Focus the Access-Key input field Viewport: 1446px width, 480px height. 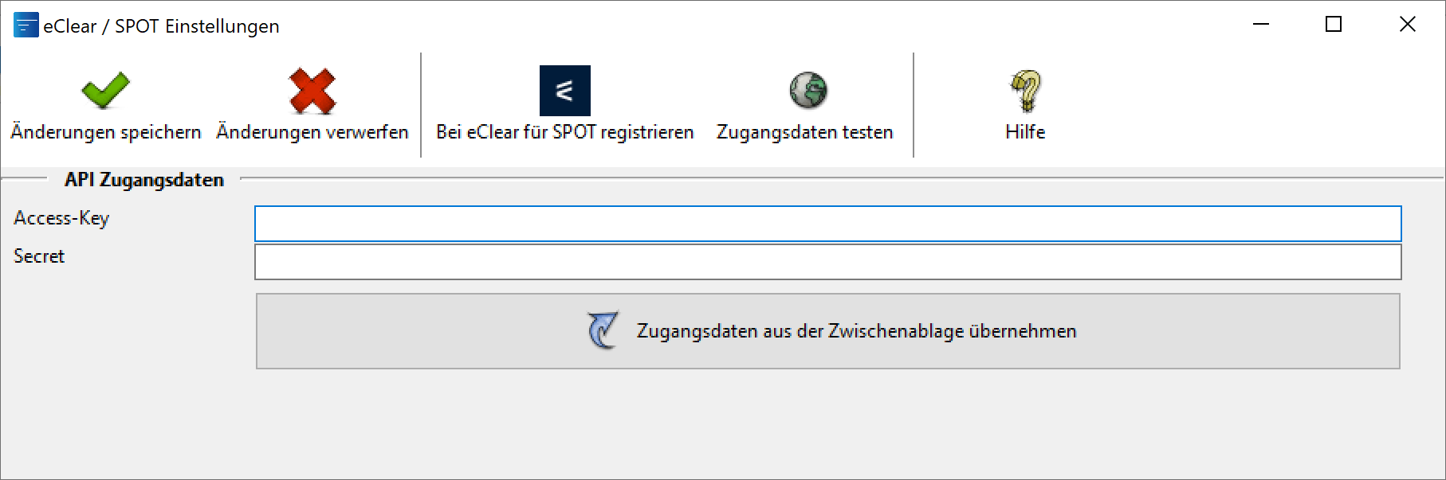(827, 224)
